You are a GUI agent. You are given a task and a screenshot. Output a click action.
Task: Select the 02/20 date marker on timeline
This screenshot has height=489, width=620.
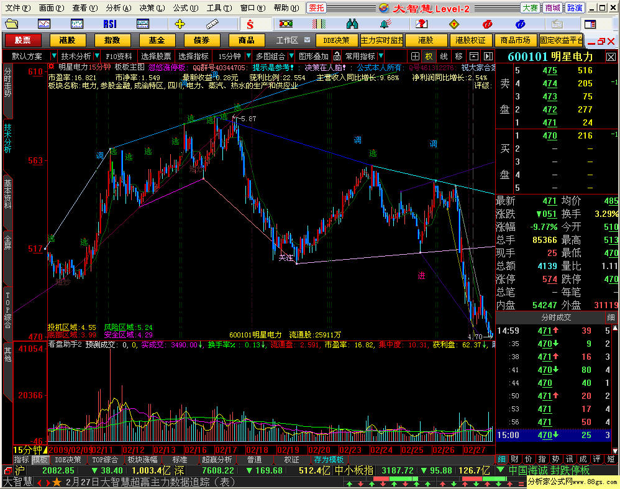(x=319, y=450)
